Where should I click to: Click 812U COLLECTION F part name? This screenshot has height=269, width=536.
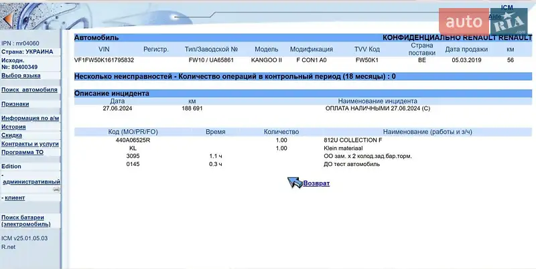[x=353, y=140]
